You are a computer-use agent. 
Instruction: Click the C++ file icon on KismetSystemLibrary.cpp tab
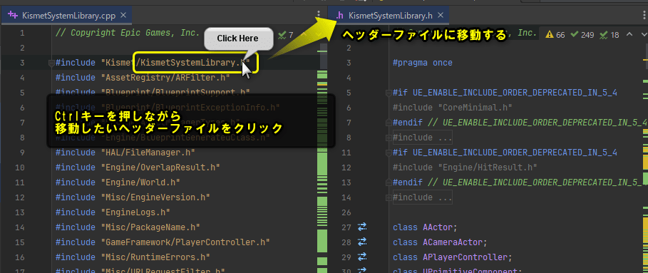pyautogui.click(x=13, y=16)
